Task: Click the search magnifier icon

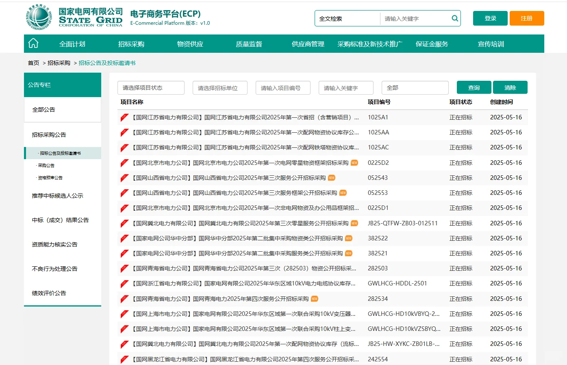Action: [x=454, y=18]
